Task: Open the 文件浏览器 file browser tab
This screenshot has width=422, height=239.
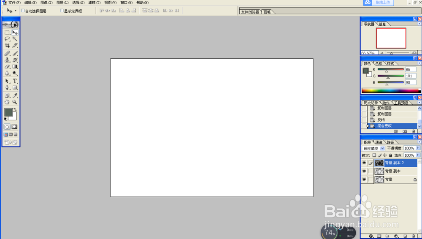Action: click(250, 12)
